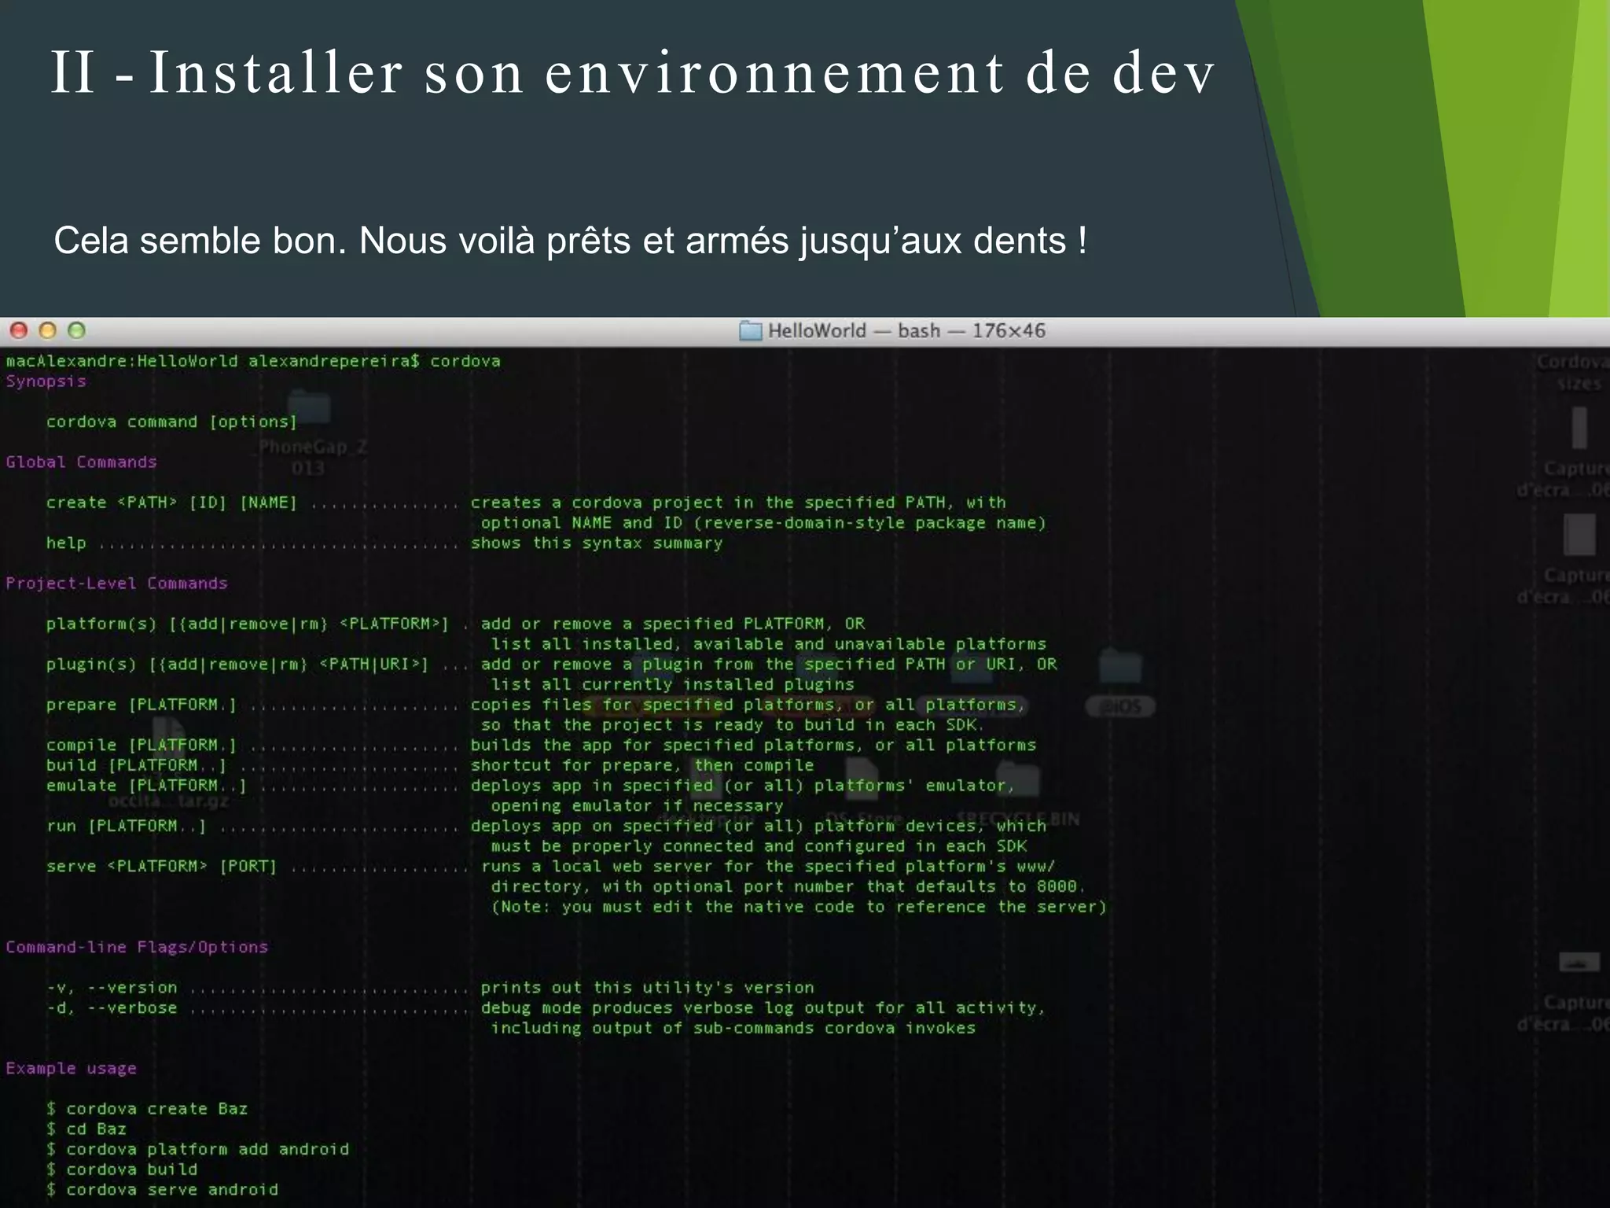
Task: Click the 'compile [PLATFORM.]' command
Action: [141, 745]
